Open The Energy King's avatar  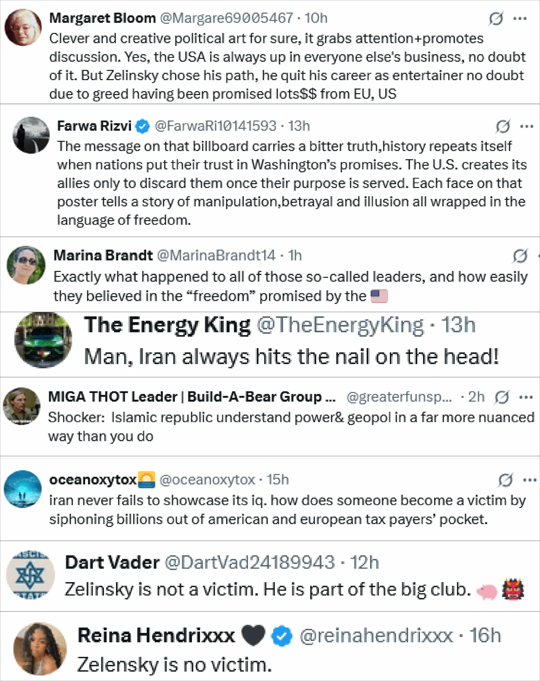tap(43, 340)
